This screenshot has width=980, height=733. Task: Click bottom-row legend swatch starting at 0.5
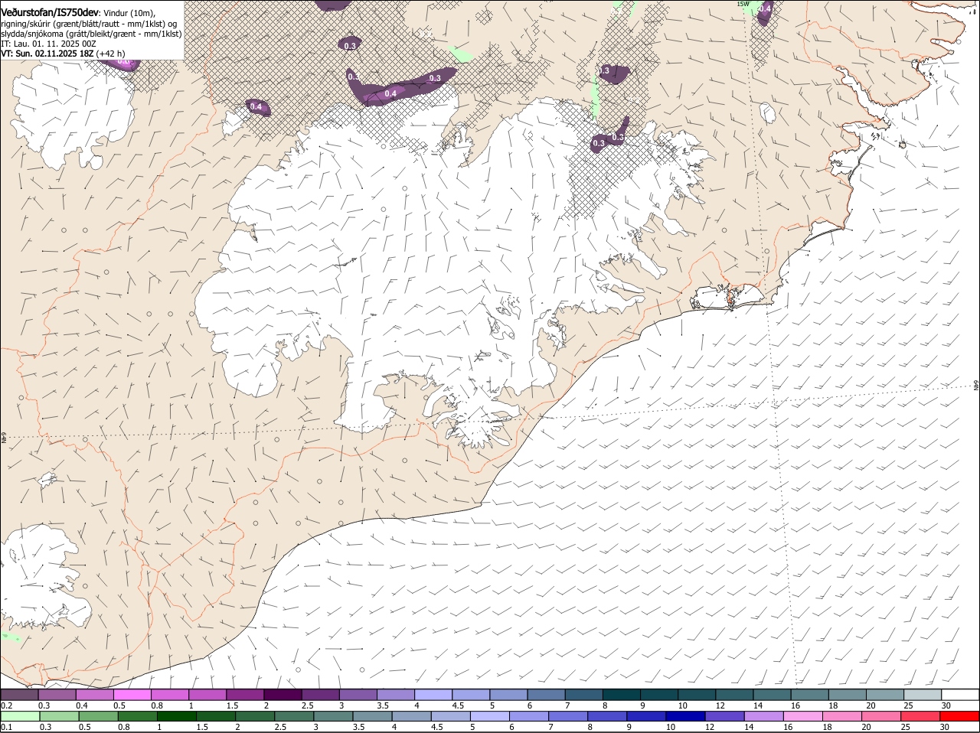tap(98, 716)
